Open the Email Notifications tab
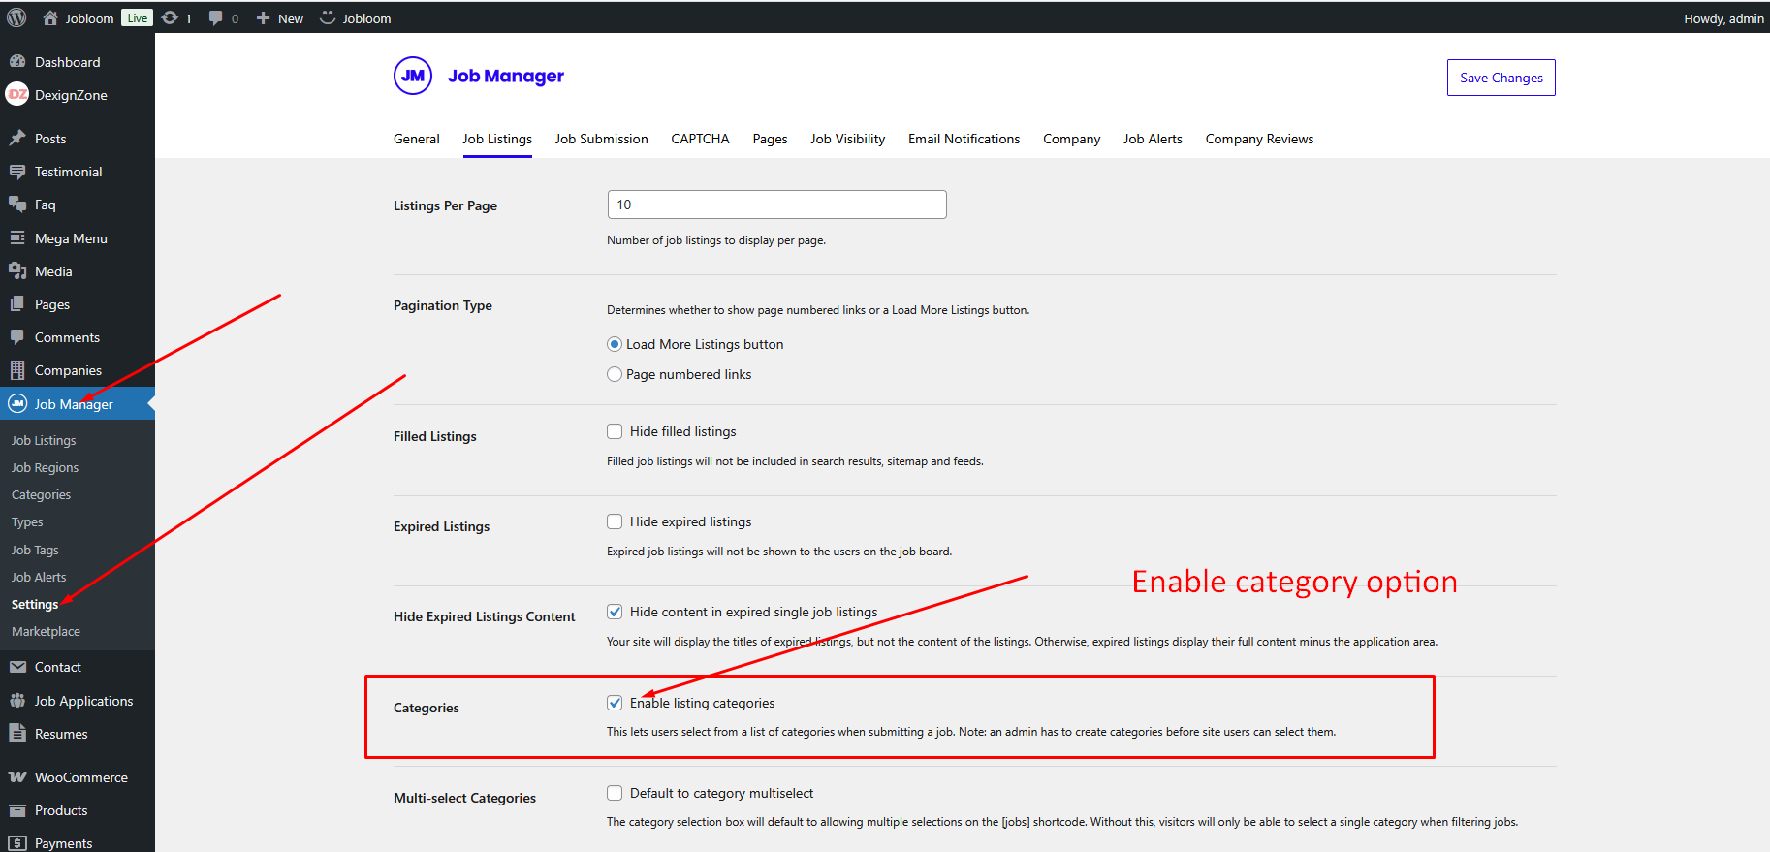Viewport: 1770px width, 852px height. coord(964,139)
